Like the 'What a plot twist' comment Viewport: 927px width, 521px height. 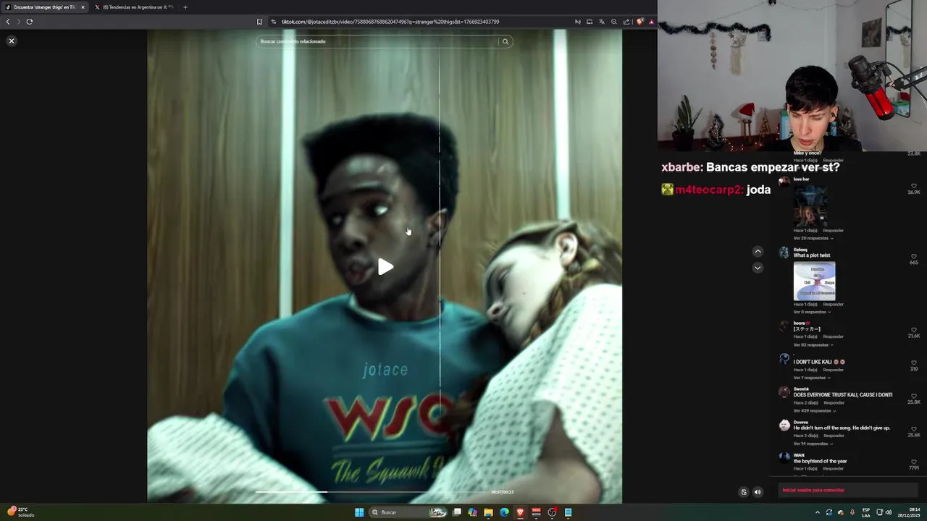[x=914, y=256]
